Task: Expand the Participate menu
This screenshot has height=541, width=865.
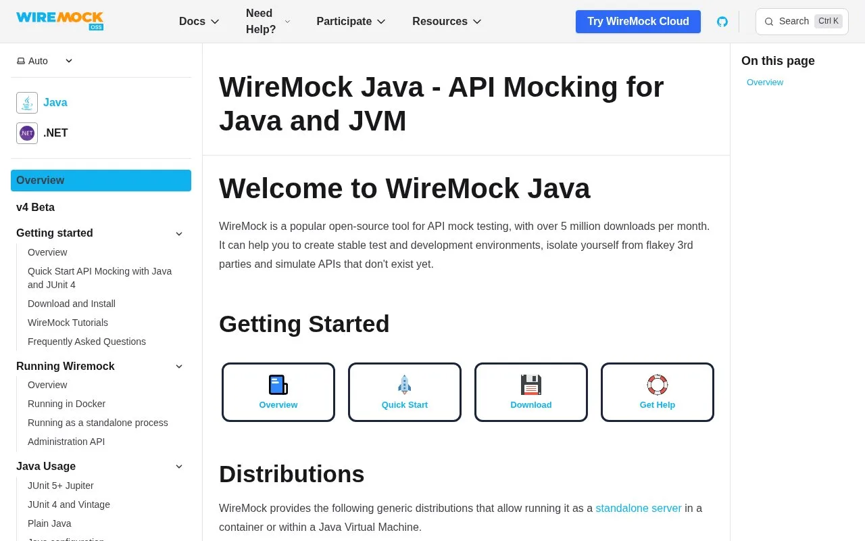Action: (x=351, y=22)
